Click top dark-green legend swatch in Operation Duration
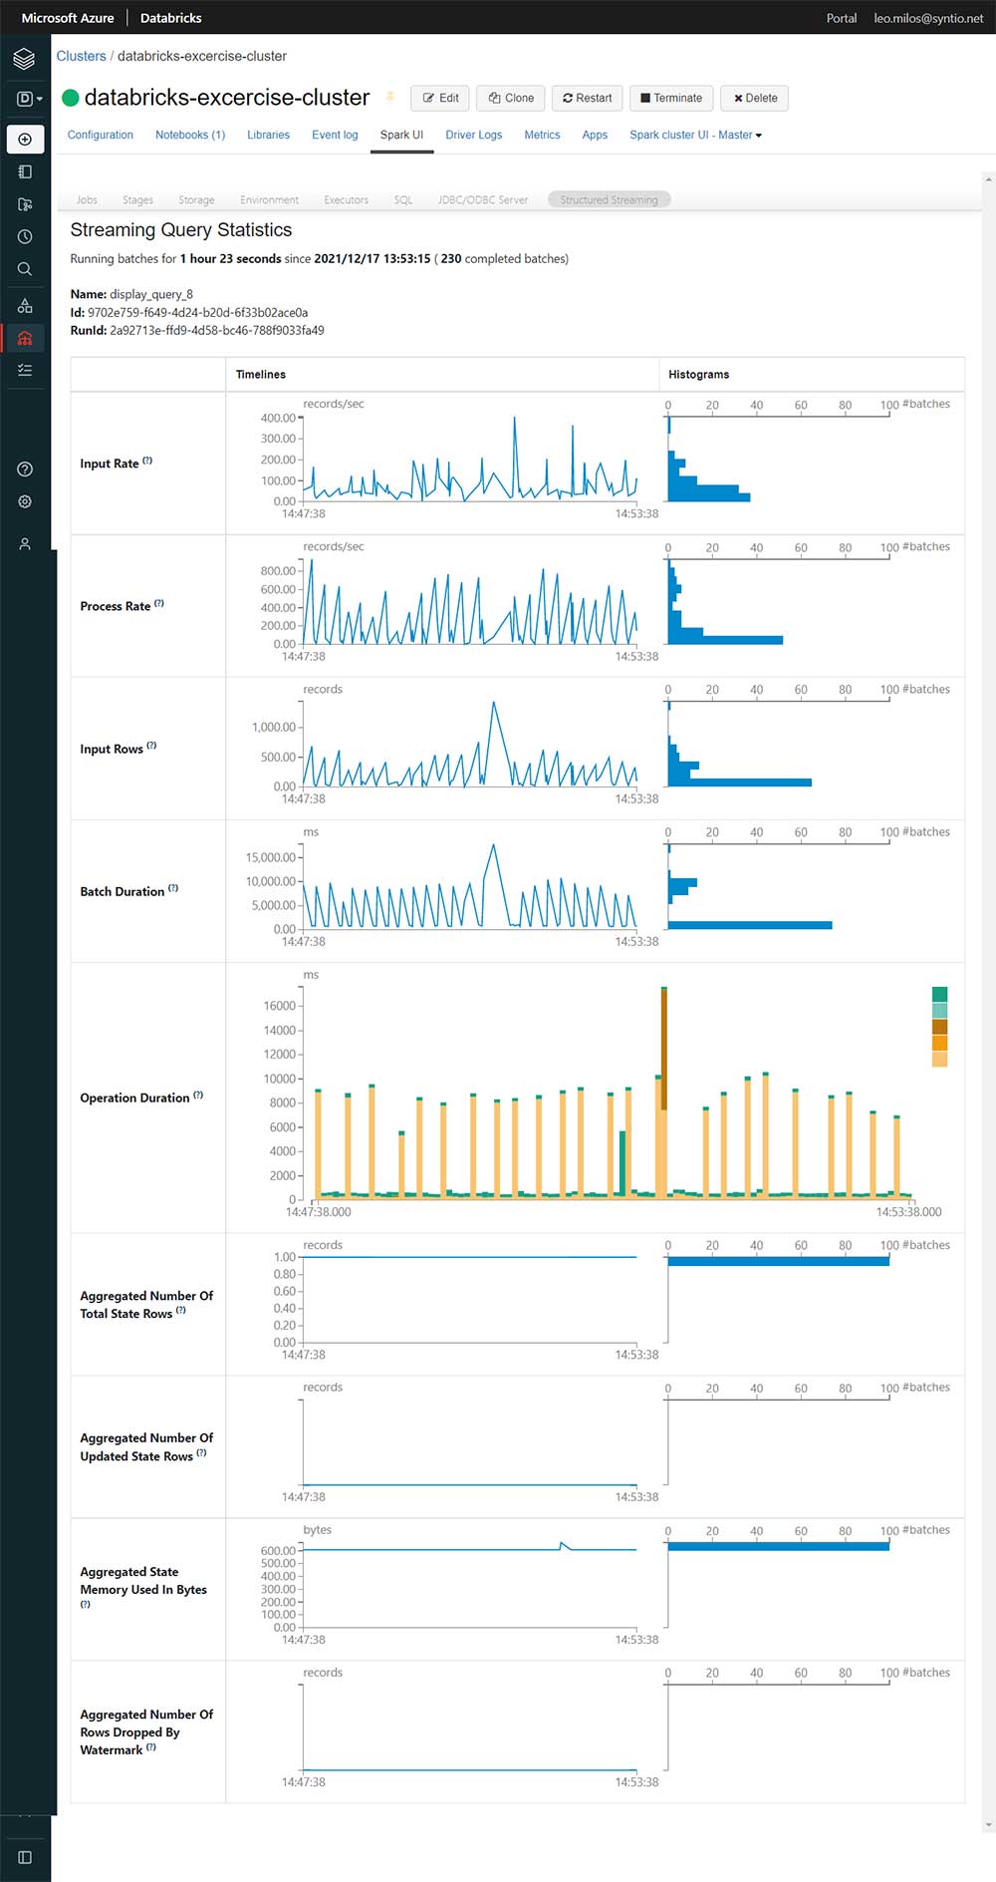Screen dimensions: 996x1882 (x=939, y=994)
